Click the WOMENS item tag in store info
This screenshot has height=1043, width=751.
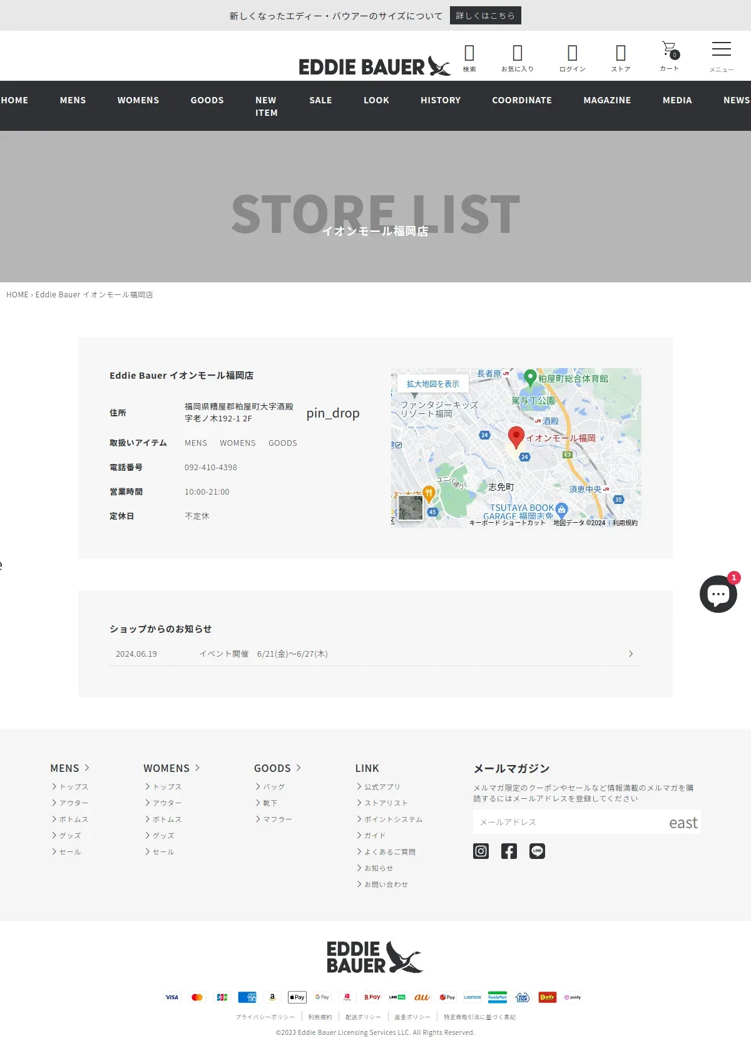[x=238, y=443]
